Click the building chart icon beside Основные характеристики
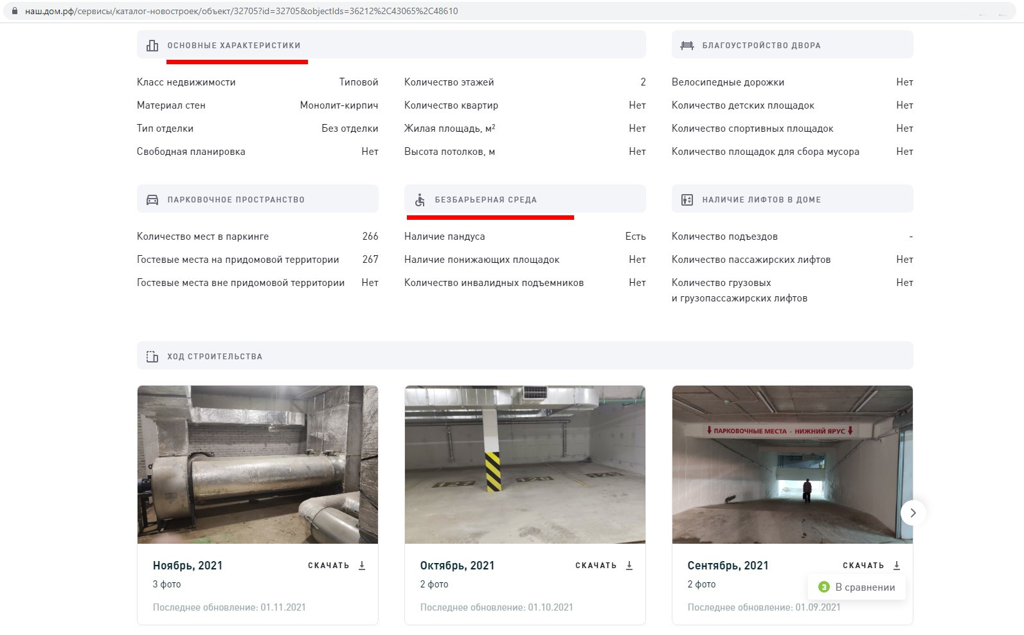 click(x=152, y=46)
